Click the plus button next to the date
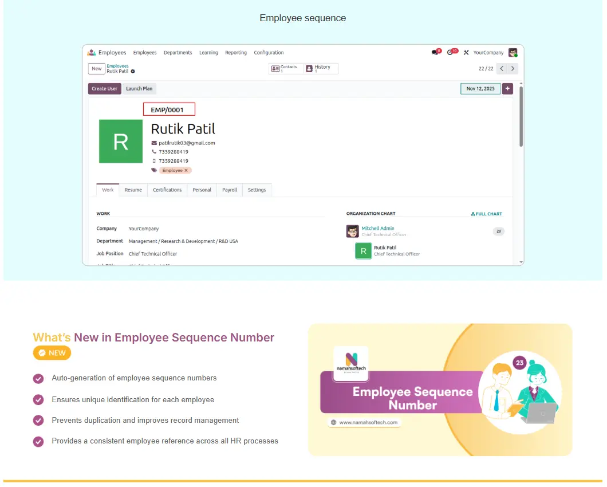 coord(507,89)
